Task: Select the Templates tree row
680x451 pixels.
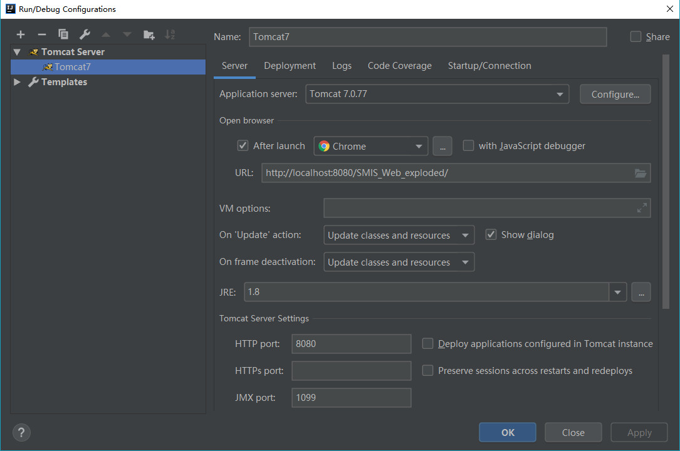Action: pyautogui.click(x=108, y=82)
